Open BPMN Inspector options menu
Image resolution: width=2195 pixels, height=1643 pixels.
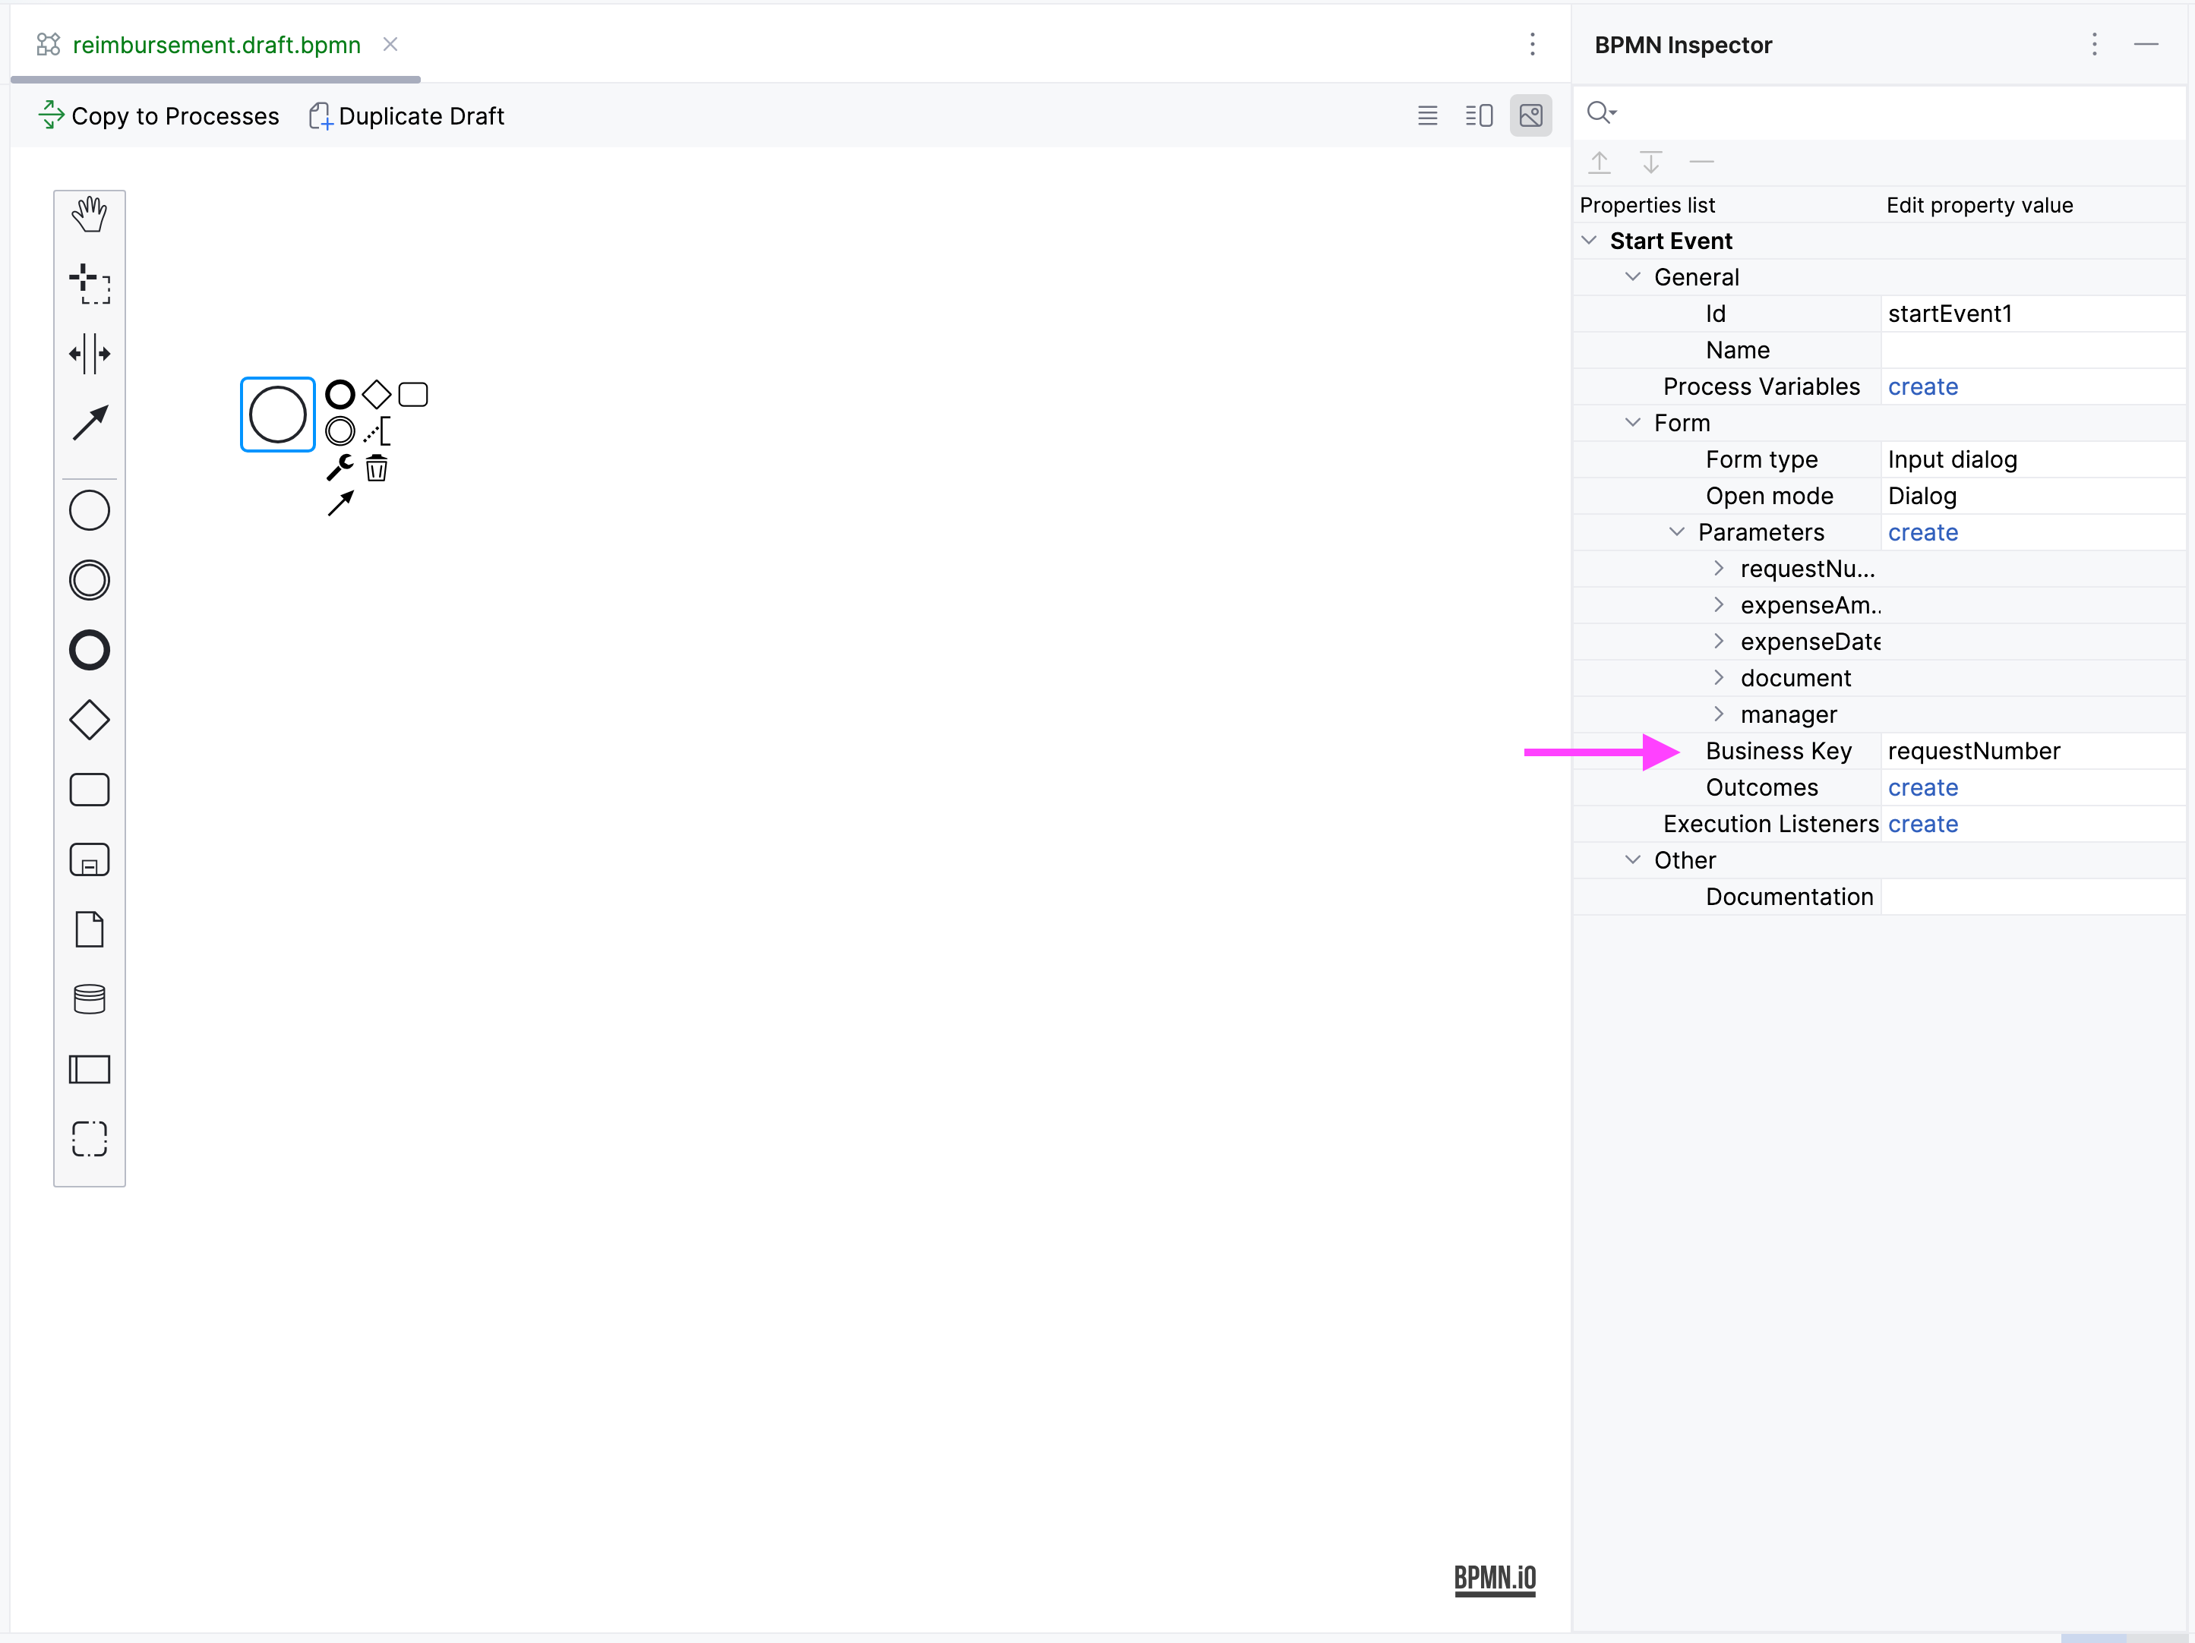pyautogui.click(x=2094, y=45)
